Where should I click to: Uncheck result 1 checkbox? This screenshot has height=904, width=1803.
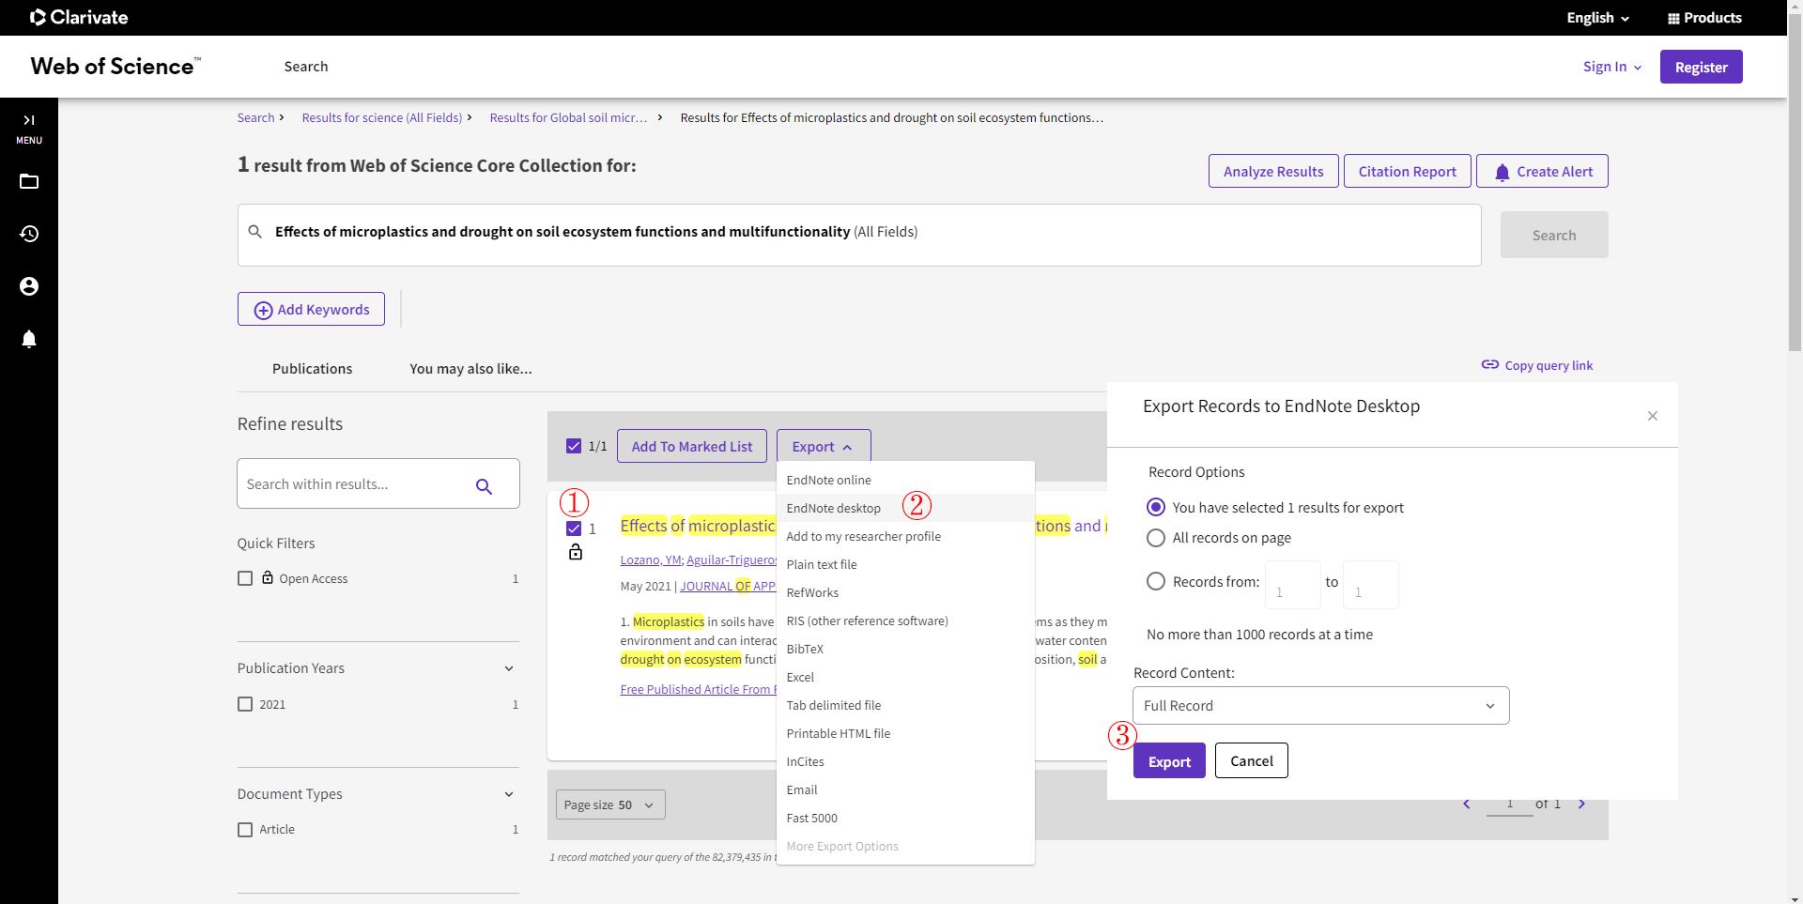coord(574,529)
